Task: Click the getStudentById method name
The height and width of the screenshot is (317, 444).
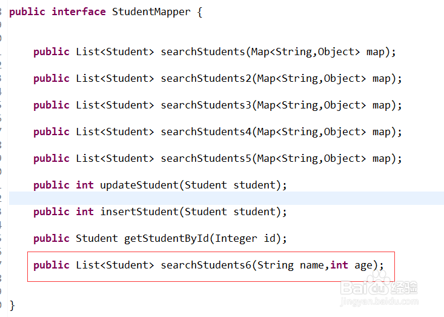Action: pos(167,238)
